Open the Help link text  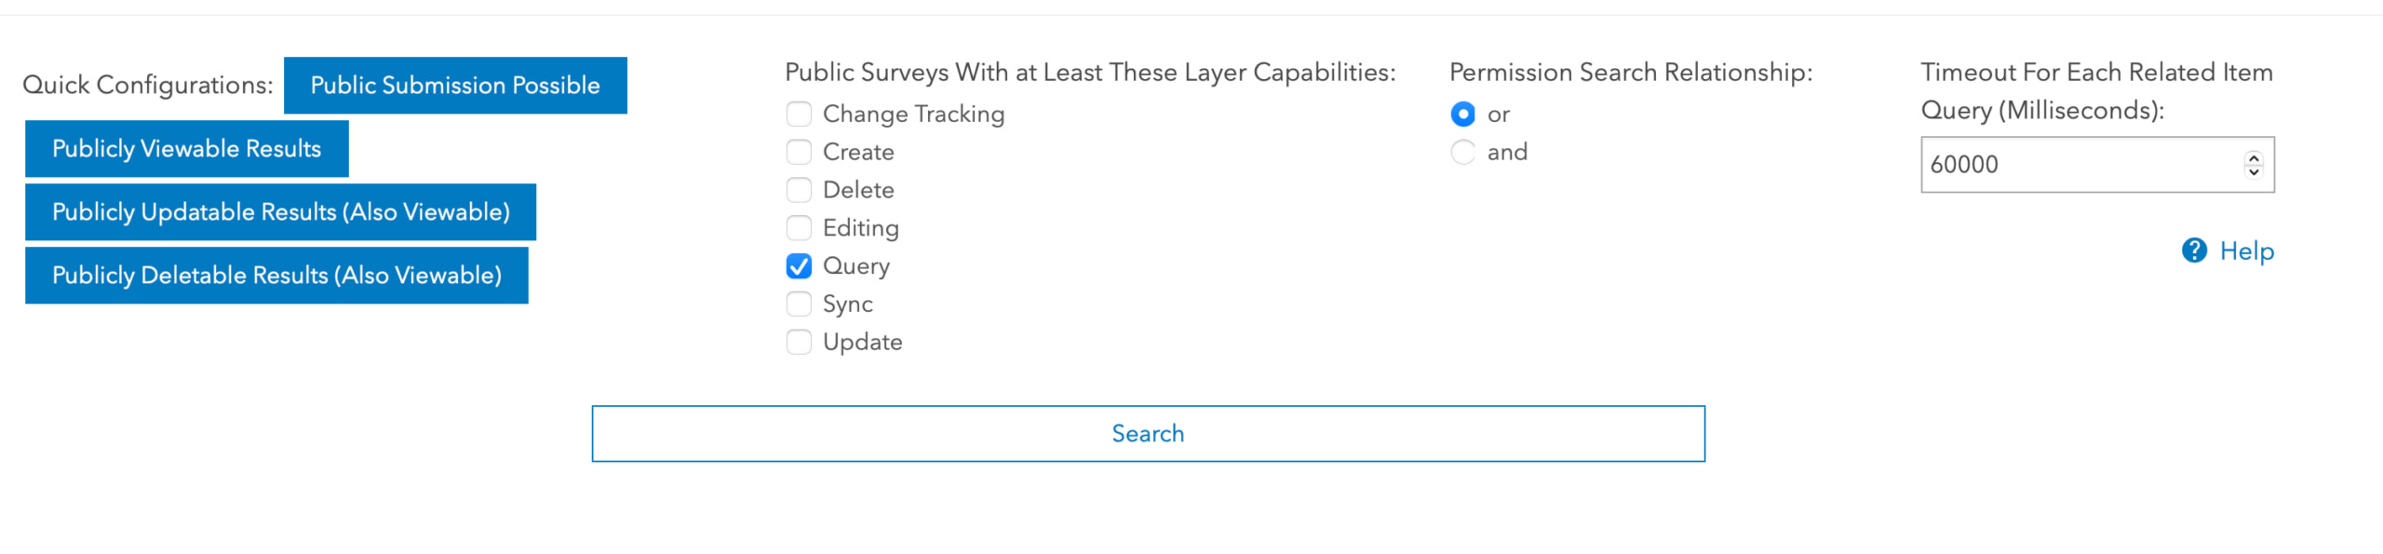(2246, 250)
